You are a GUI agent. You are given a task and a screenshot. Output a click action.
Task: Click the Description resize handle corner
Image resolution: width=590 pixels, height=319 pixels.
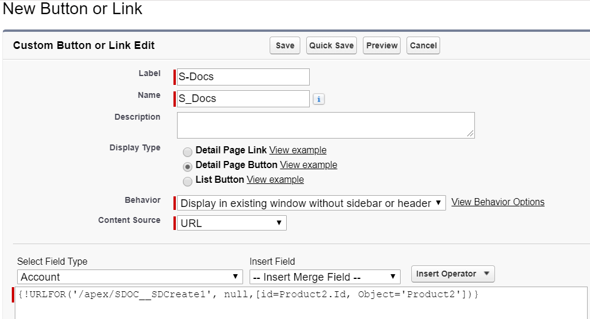click(x=470, y=133)
